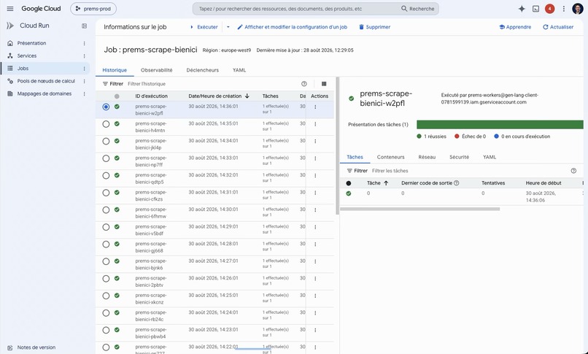The image size is (588, 354).
Task: Select radio for execution bienici-cfkzs
Action: pos(106,193)
